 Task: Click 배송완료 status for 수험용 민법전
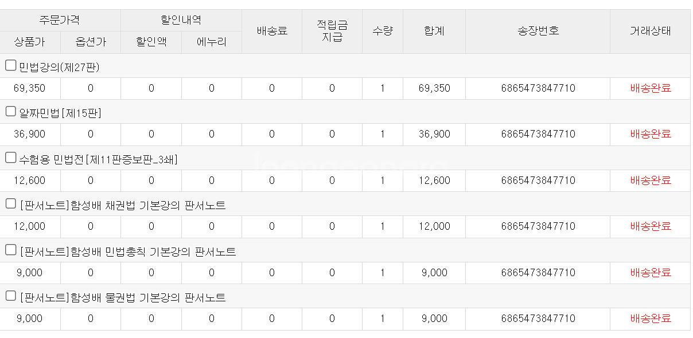tap(650, 180)
